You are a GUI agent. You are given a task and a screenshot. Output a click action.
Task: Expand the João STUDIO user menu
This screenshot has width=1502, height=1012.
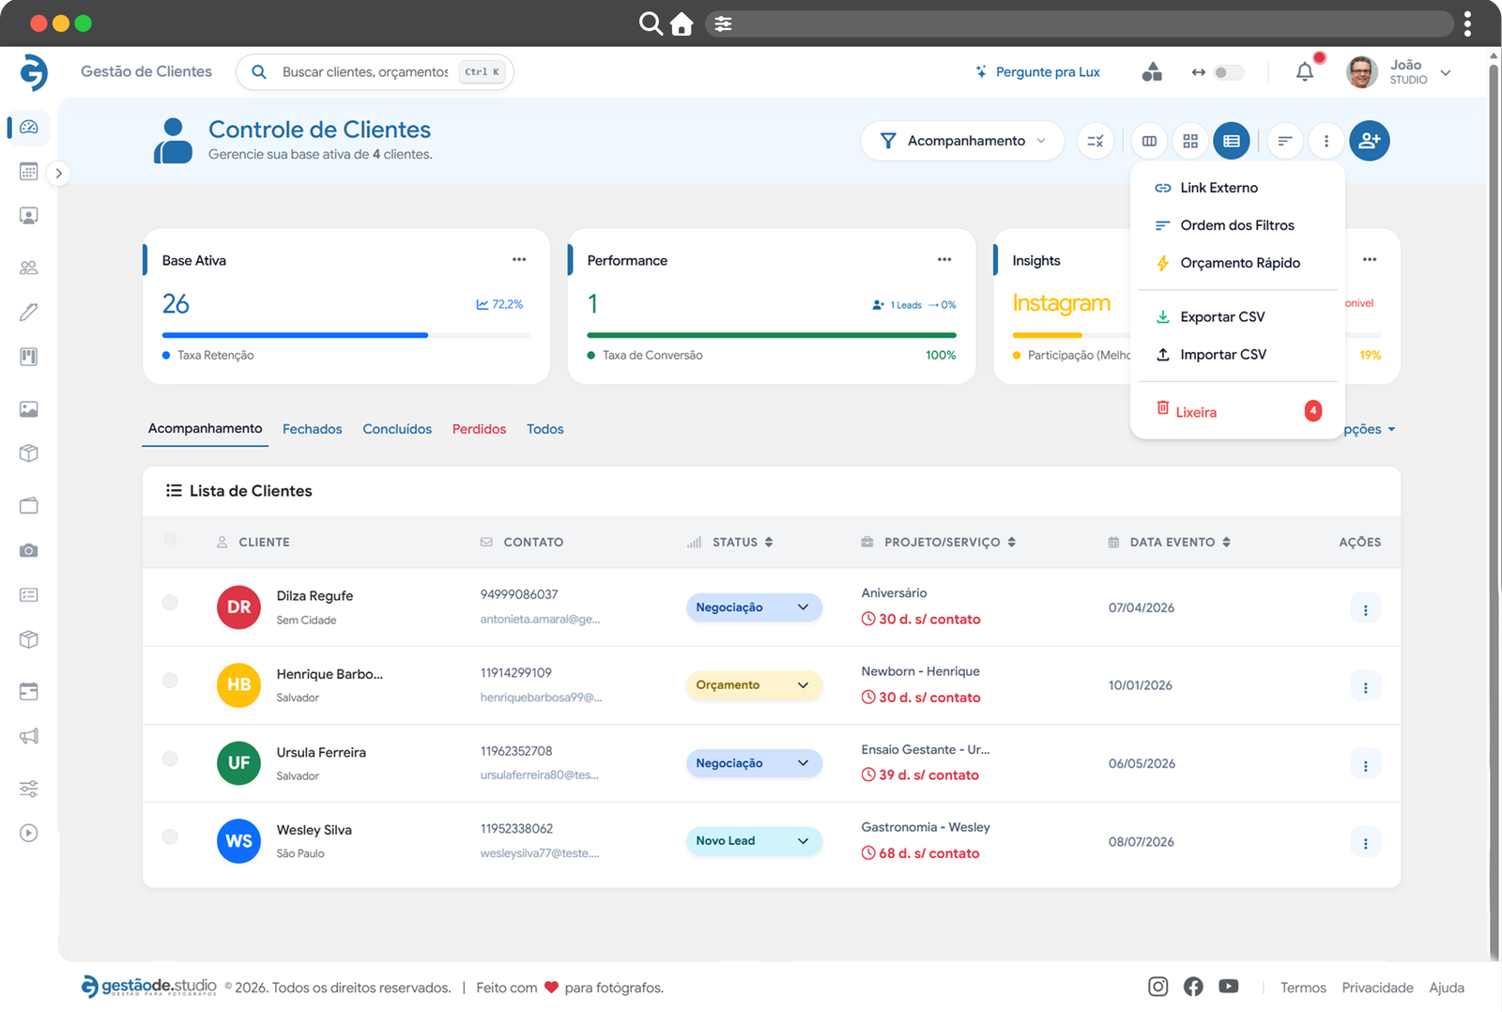click(1400, 71)
